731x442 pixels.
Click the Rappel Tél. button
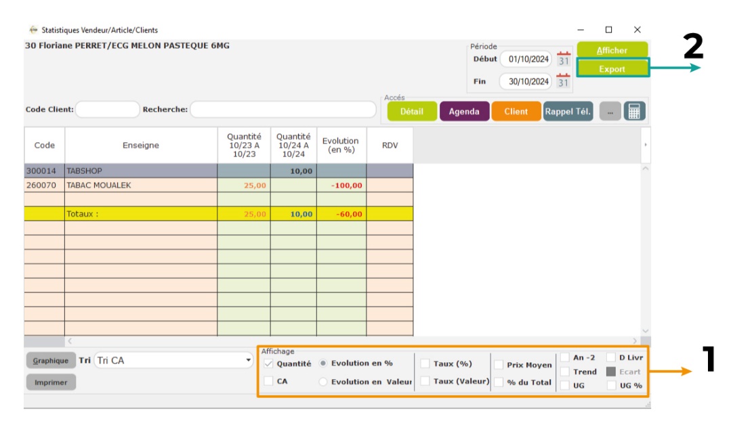[568, 111]
